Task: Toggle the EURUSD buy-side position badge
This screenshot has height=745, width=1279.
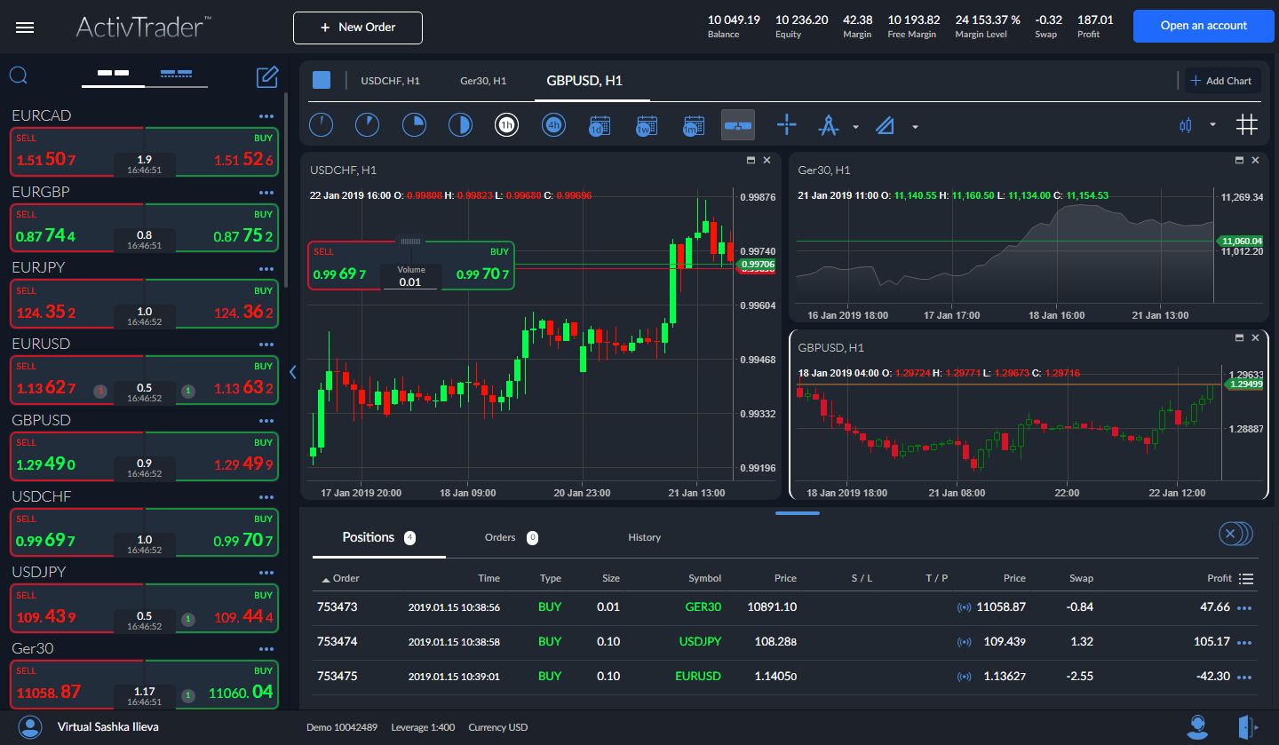Action: click(188, 391)
